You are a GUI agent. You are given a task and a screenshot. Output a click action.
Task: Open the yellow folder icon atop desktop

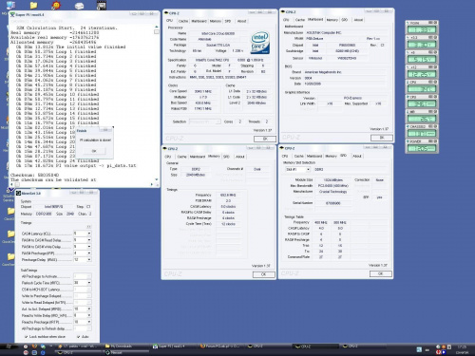pyautogui.click(x=33, y=5)
